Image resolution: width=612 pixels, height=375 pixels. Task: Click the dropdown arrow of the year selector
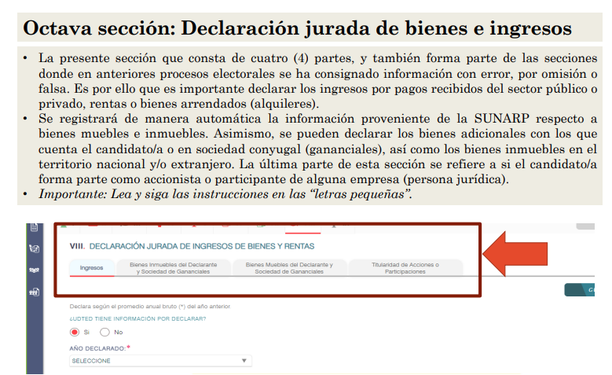(x=244, y=361)
